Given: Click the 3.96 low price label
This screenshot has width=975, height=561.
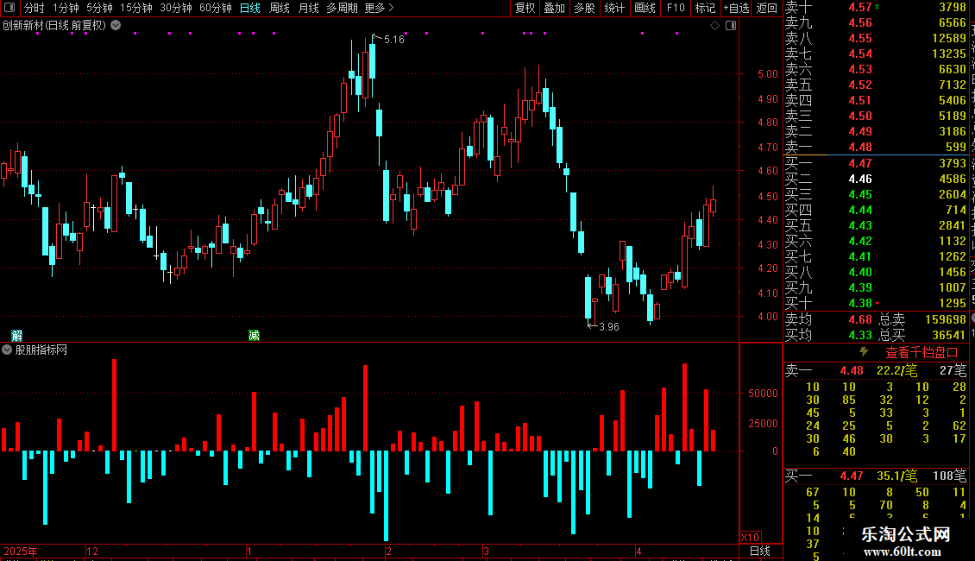Looking at the screenshot, I should [609, 326].
